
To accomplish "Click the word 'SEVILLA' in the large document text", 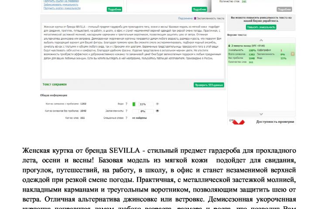I will (x=124, y=150).
